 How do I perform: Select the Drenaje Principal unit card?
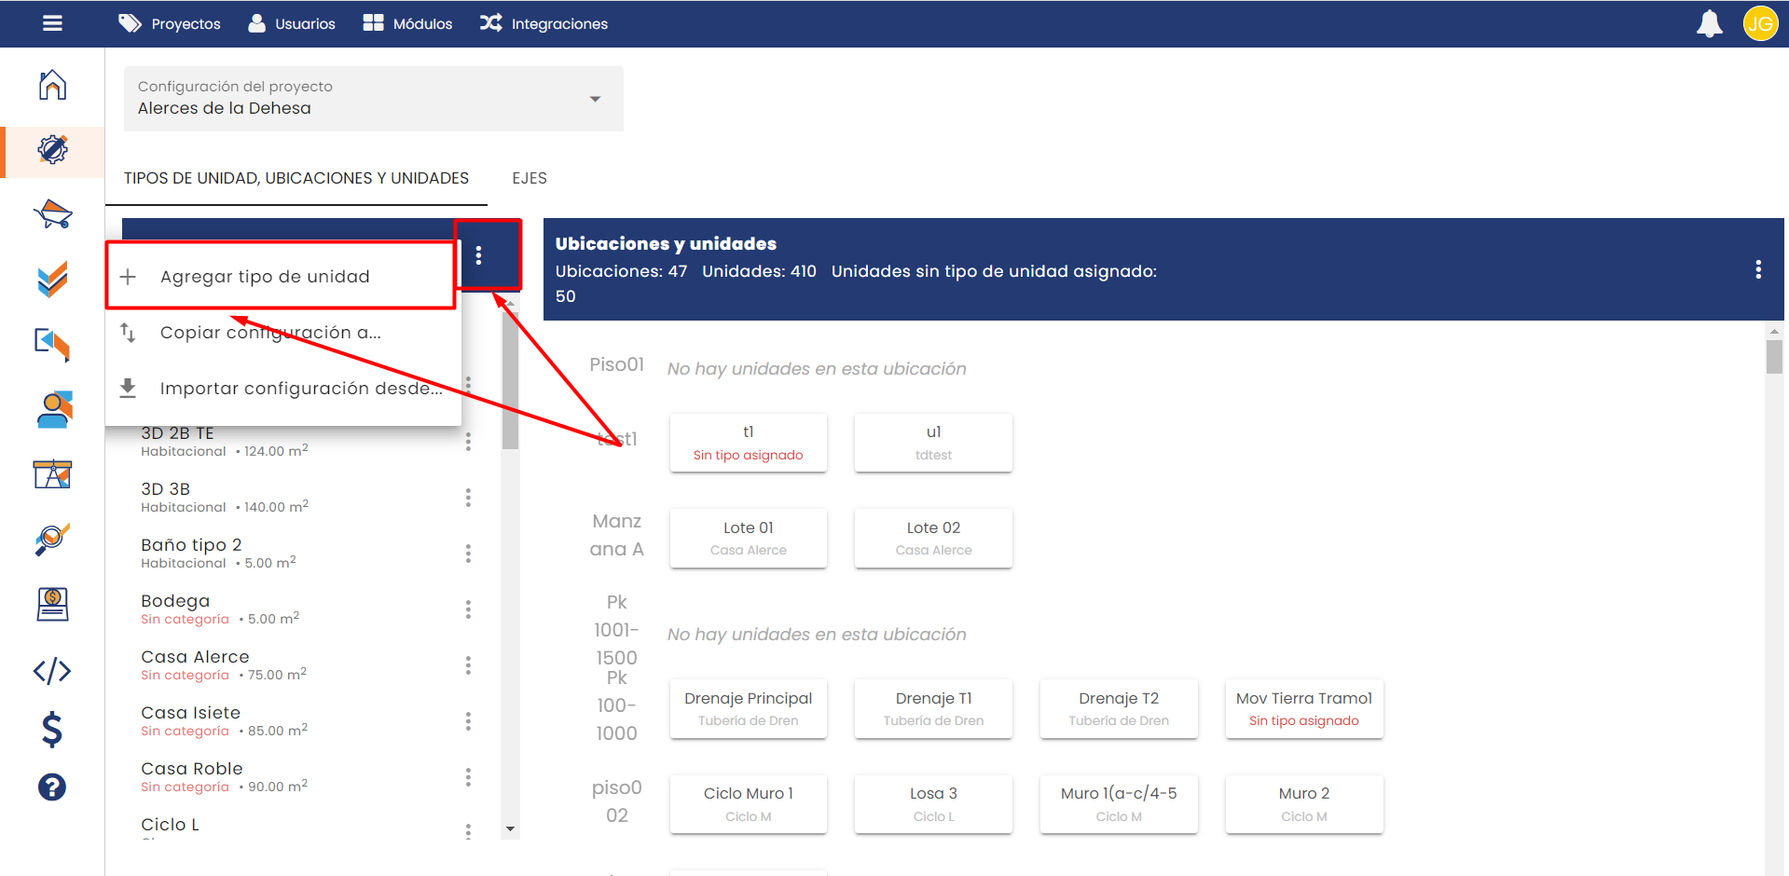click(x=748, y=708)
